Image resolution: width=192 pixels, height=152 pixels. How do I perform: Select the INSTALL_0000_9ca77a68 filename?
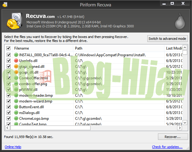pos(46,55)
